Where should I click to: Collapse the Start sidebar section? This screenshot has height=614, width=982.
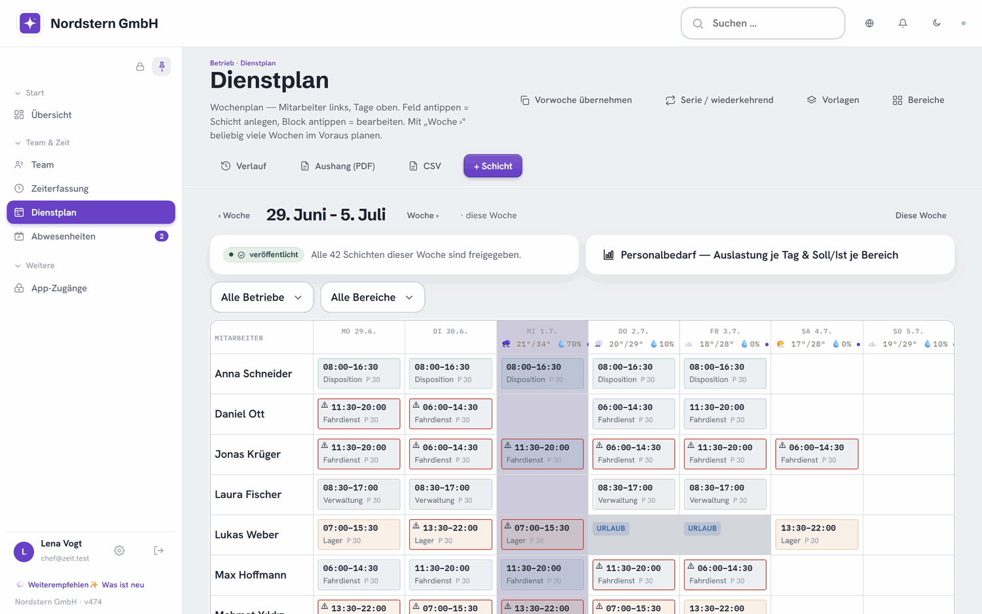pos(29,93)
